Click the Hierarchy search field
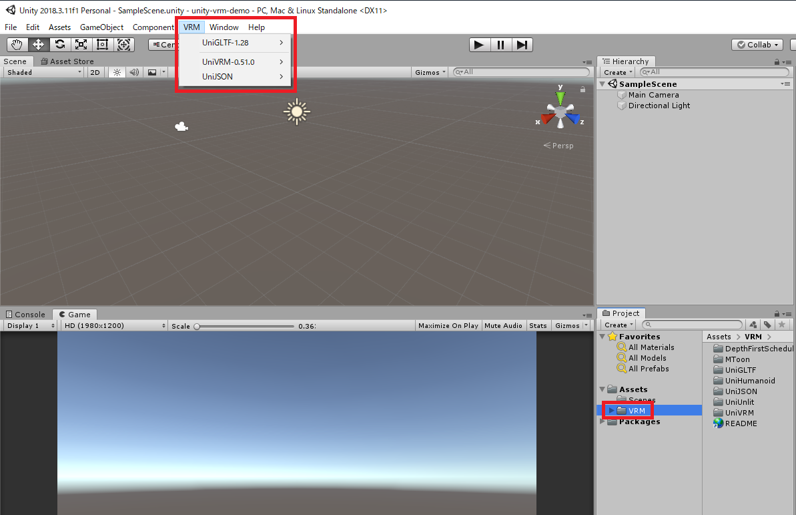 [715, 72]
